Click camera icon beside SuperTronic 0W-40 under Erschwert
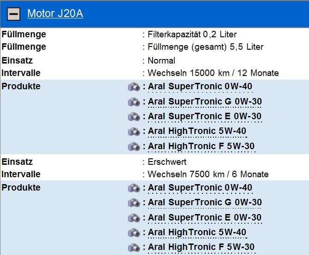The height and width of the screenshot is (255, 309). click(x=134, y=188)
